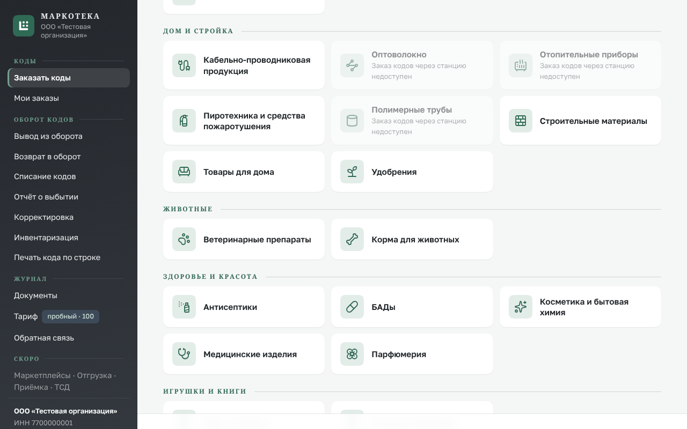Go to Инвентаризация page

69,238
